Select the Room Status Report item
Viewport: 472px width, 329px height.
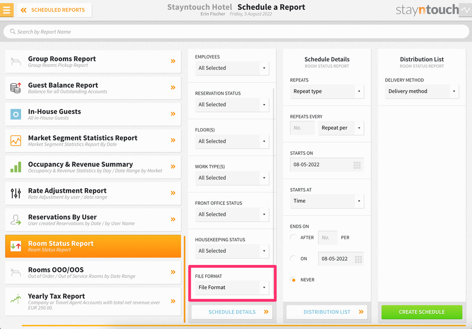click(x=93, y=246)
